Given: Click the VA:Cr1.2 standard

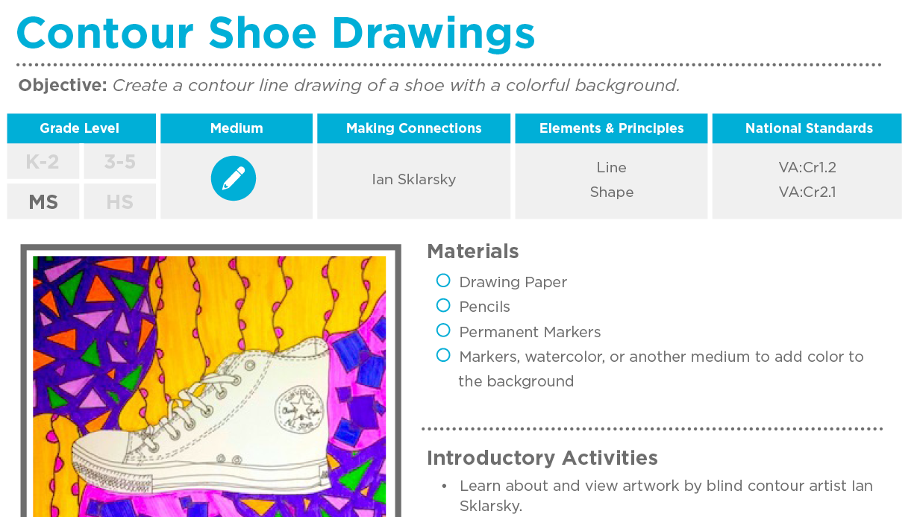Looking at the screenshot, I should click(x=807, y=167).
